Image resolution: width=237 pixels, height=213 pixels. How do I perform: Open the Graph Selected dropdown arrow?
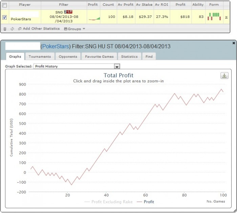click(117, 66)
